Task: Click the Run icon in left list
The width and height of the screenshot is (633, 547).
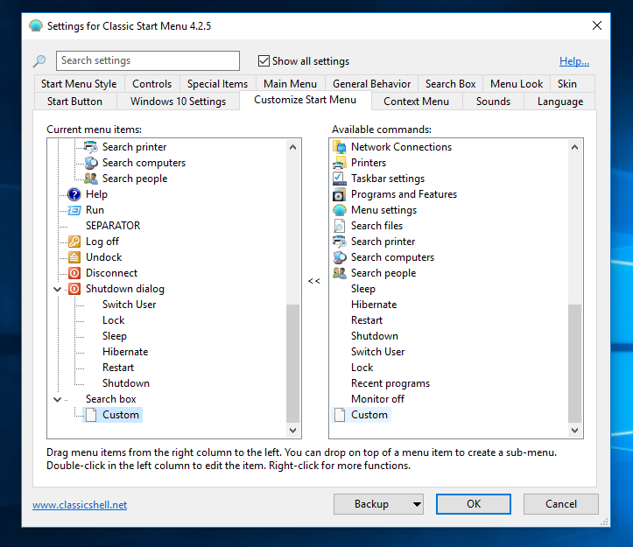Action: pos(74,210)
